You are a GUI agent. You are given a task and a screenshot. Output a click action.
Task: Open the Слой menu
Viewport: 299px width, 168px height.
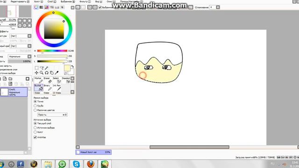pos(52,1)
